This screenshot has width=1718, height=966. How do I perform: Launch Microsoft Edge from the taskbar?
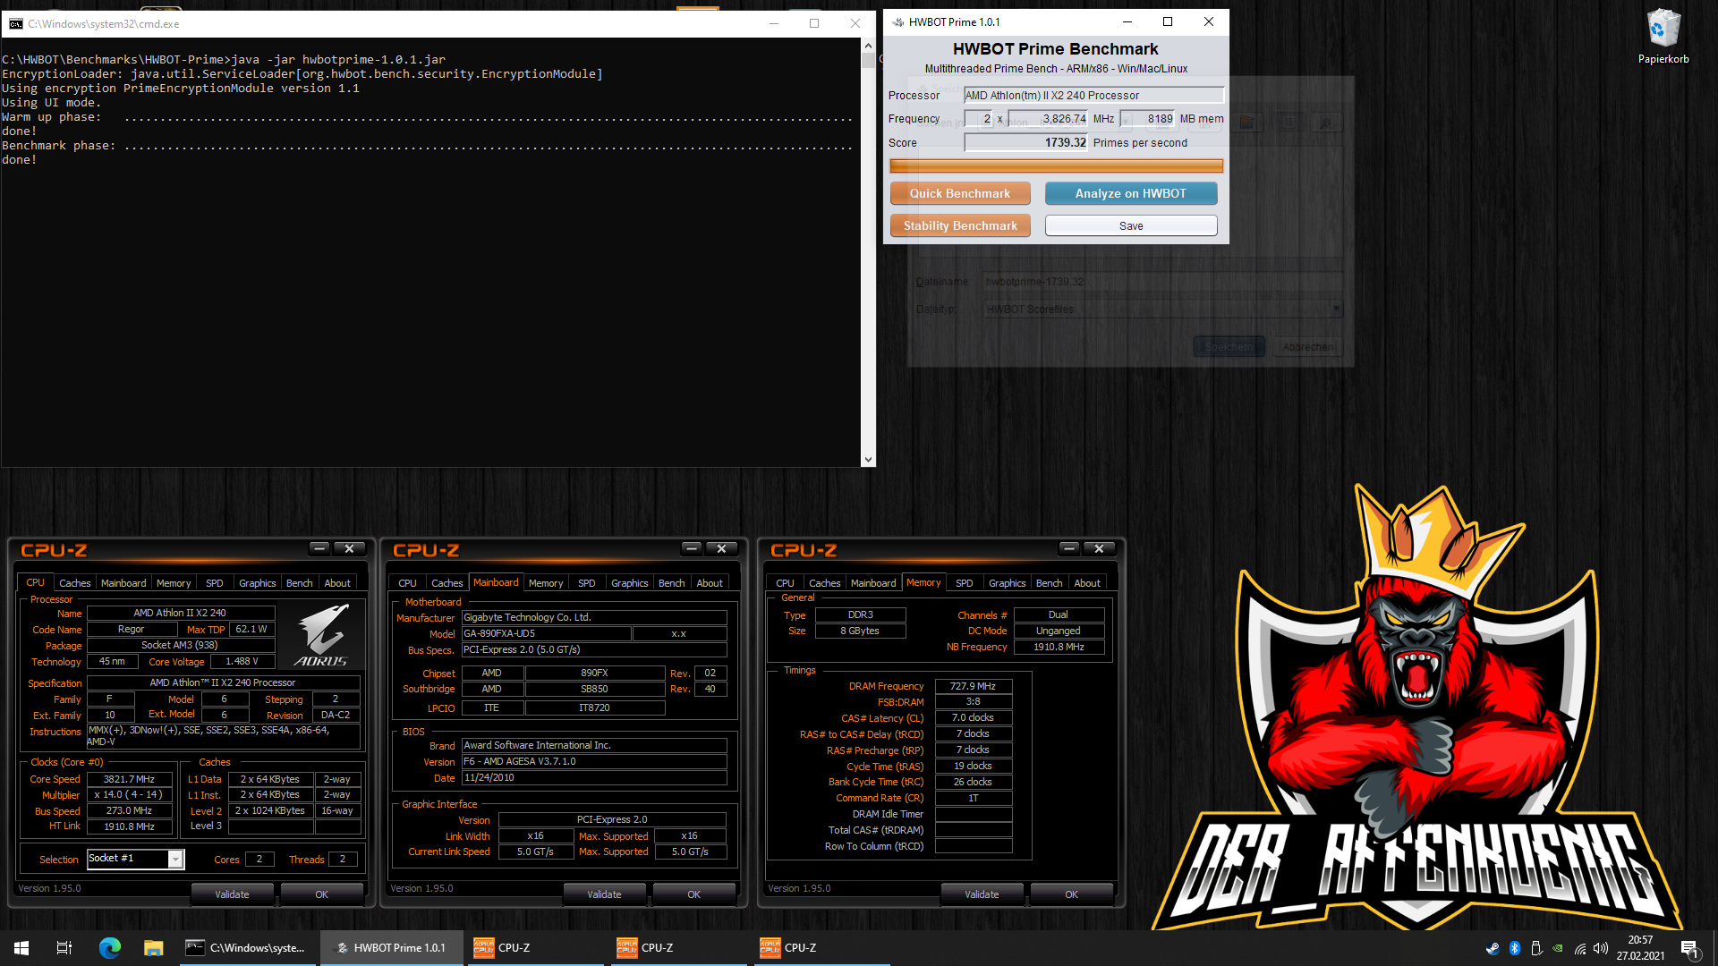click(109, 948)
